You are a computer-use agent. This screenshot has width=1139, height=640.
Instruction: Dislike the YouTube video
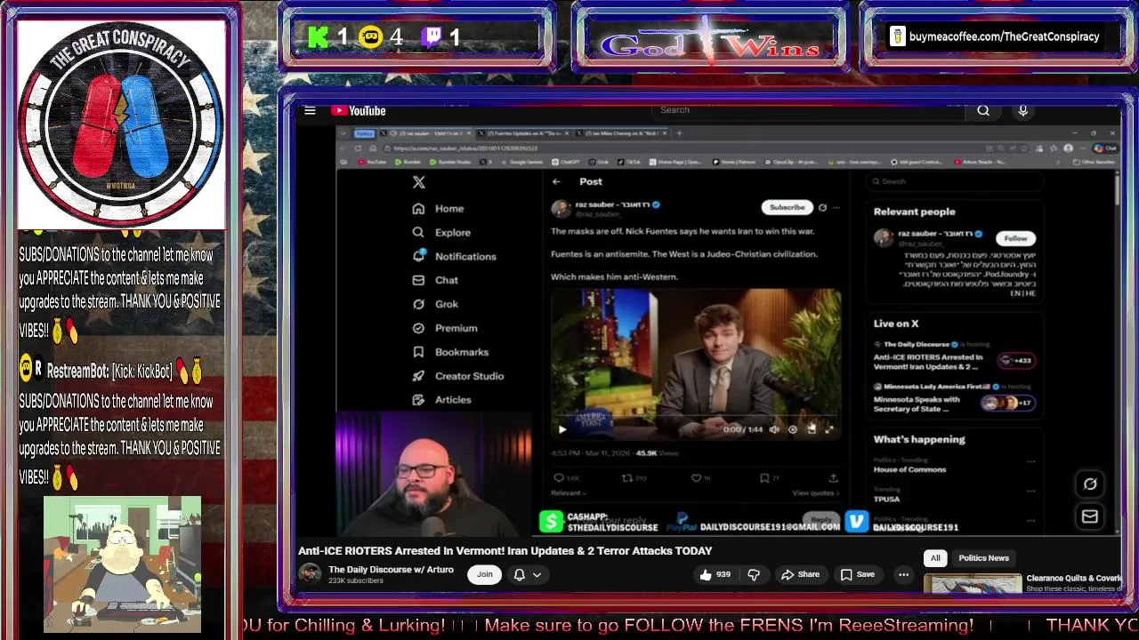click(754, 574)
